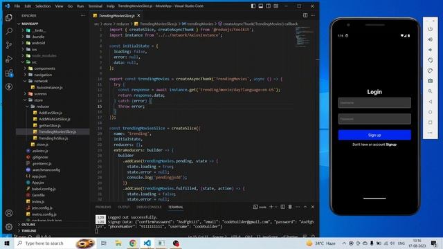Screen dimensions: 443x249
Task: Toggle Secondary Side Bar layout icon
Action: 269,6
